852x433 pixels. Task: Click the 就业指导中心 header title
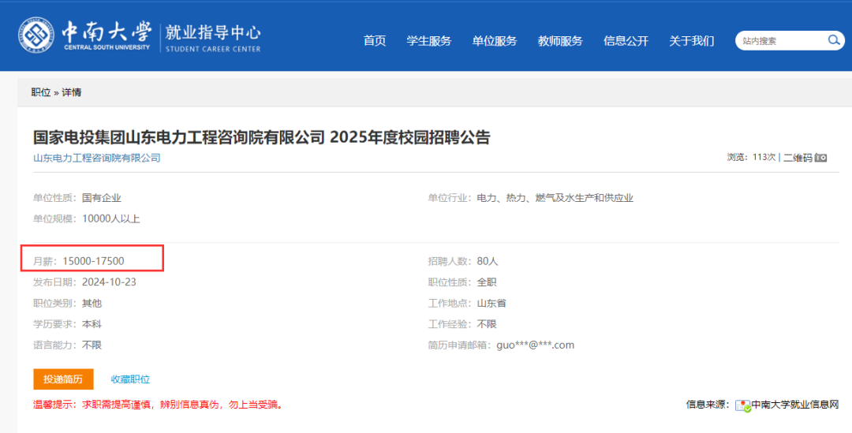(213, 32)
